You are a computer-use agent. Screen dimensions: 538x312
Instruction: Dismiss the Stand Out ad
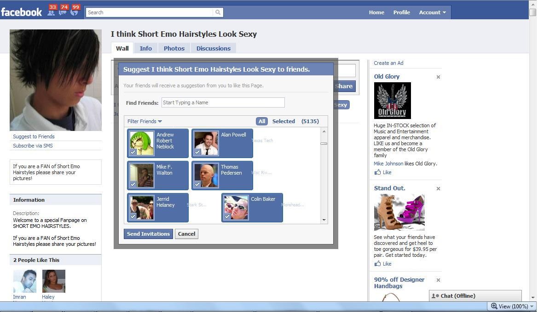438,189
